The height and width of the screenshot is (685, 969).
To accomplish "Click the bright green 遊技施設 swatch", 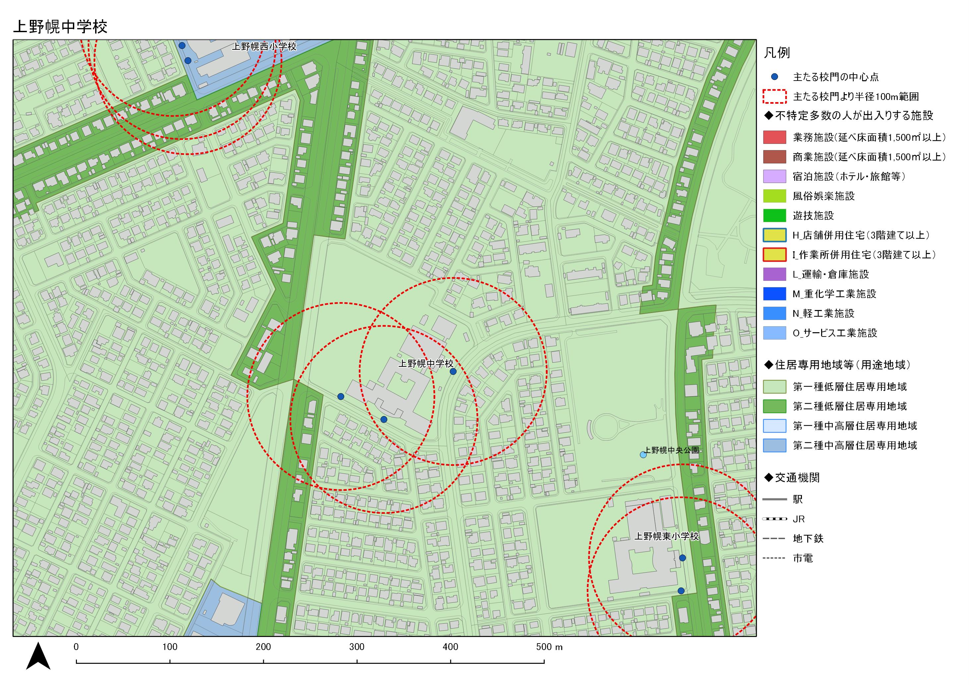I will coord(774,216).
